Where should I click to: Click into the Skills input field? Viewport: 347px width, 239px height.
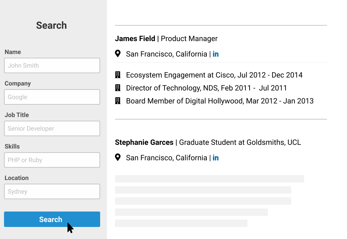pos(52,160)
